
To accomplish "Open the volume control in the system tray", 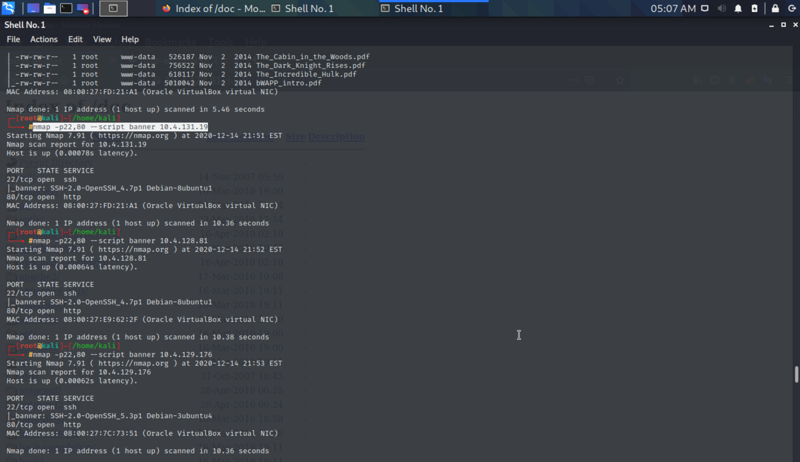I will (721, 9).
